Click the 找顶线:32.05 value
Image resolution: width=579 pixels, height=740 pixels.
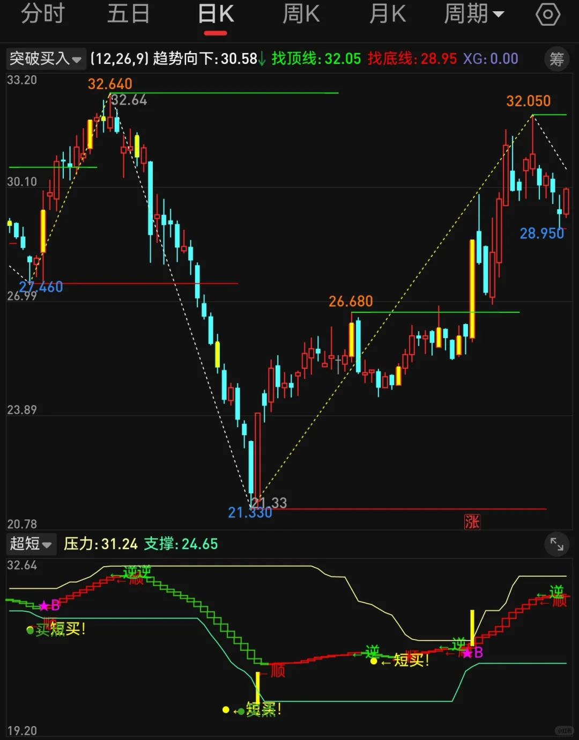pyautogui.click(x=316, y=58)
